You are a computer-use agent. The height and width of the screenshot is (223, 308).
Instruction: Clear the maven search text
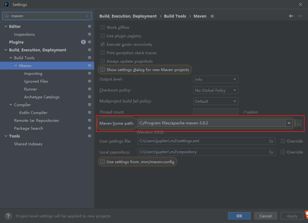pos(87,16)
